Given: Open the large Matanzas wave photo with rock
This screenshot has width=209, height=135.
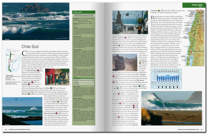Looking at the screenshot, I should pyautogui.click(x=36, y=21).
